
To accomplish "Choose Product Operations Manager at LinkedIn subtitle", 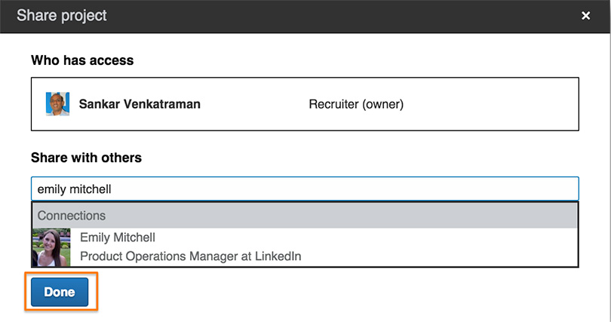I will click(x=190, y=256).
